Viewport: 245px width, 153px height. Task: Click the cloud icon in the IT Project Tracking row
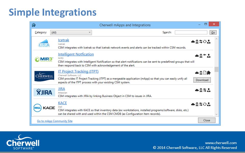197,73
